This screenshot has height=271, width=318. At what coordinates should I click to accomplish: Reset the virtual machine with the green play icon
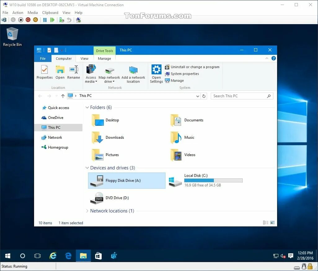tap(52, 20)
